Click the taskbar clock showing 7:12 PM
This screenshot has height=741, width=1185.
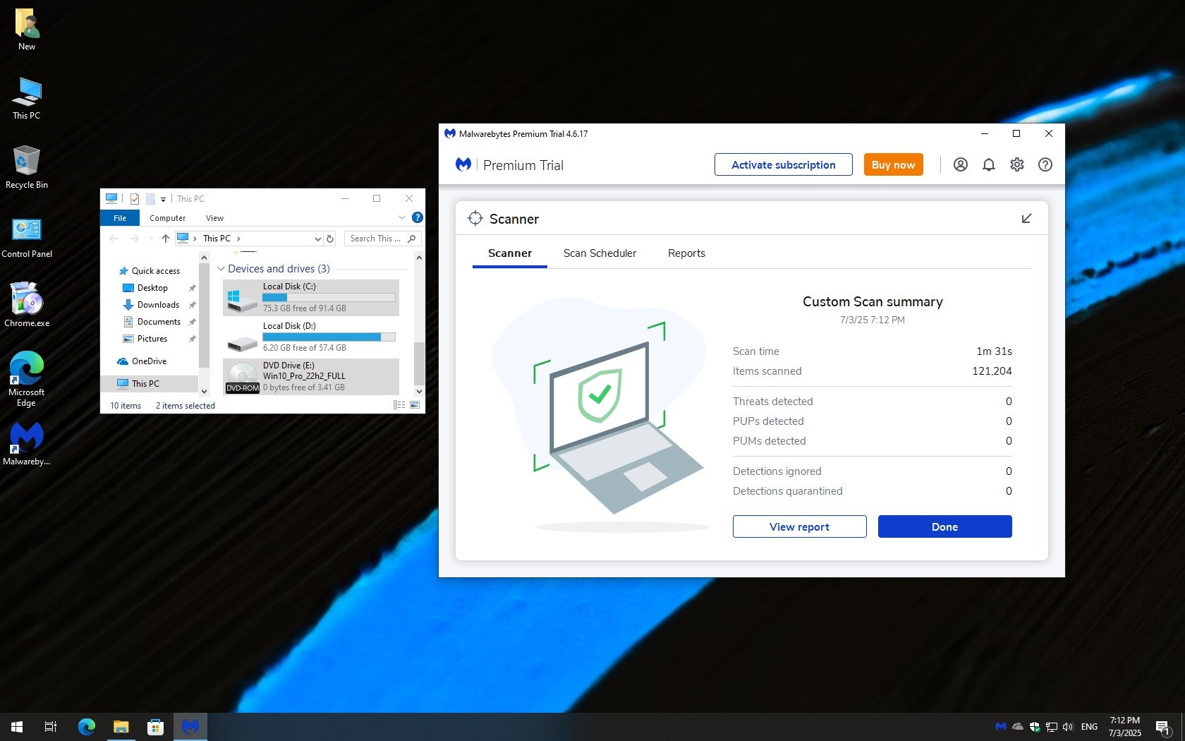click(1124, 727)
